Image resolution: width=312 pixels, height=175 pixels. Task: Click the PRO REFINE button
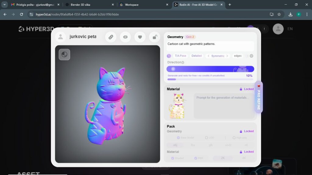(x=259, y=97)
